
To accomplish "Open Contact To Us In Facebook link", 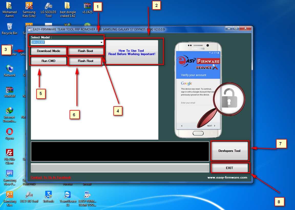I will point(51,177).
